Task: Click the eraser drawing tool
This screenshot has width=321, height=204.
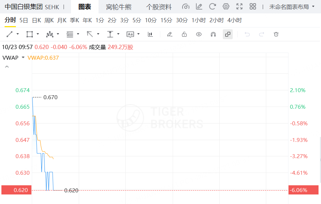Action: point(170,34)
